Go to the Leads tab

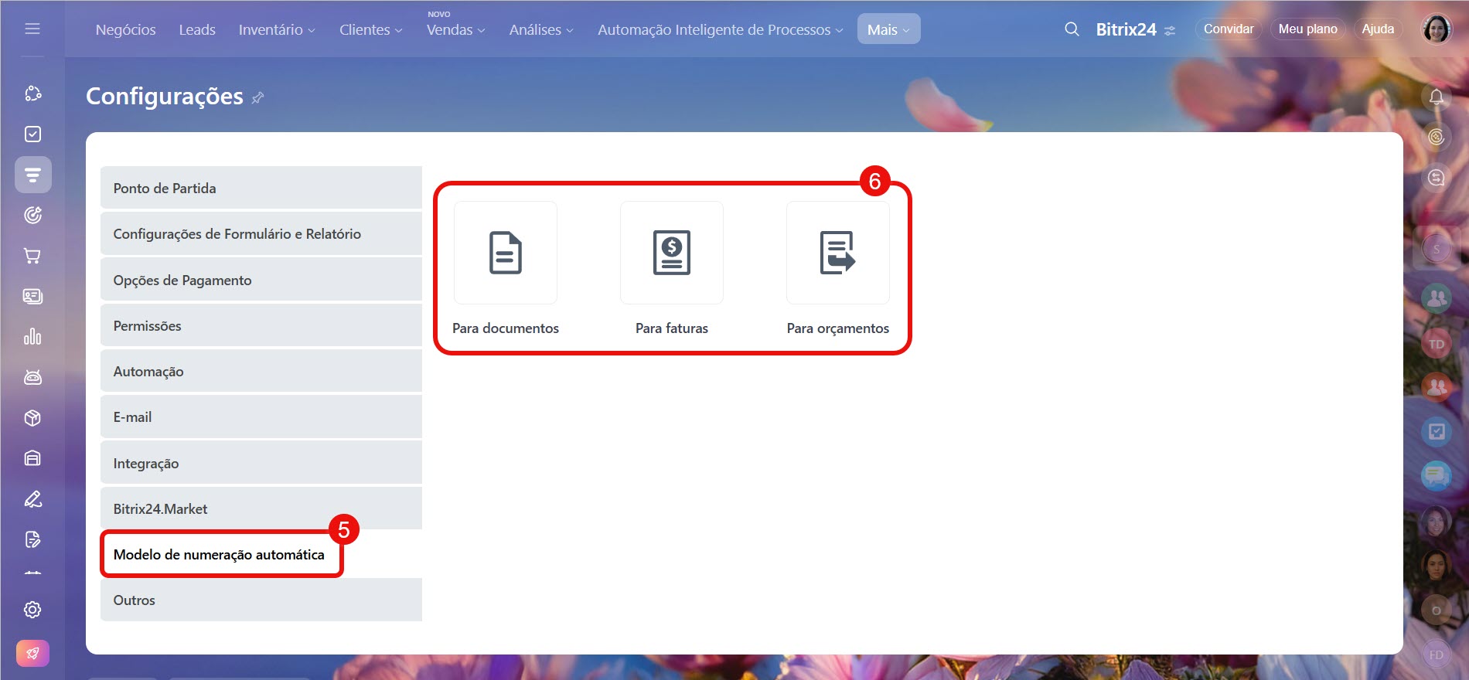point(197,29)
